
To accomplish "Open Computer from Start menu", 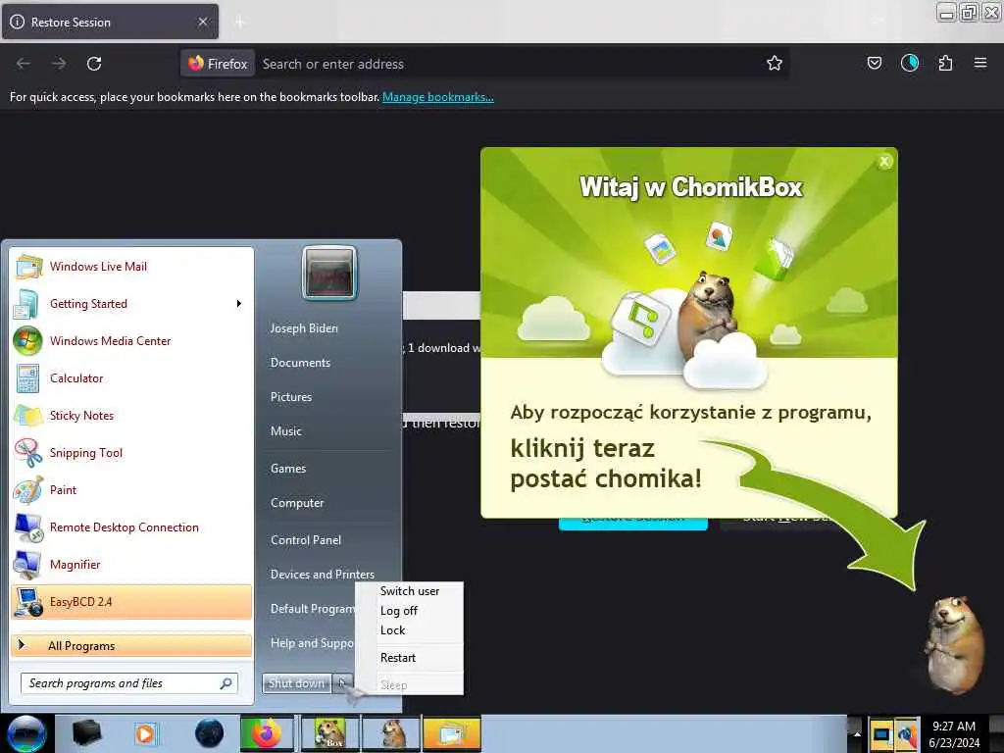I will click(x=297, y=503).
